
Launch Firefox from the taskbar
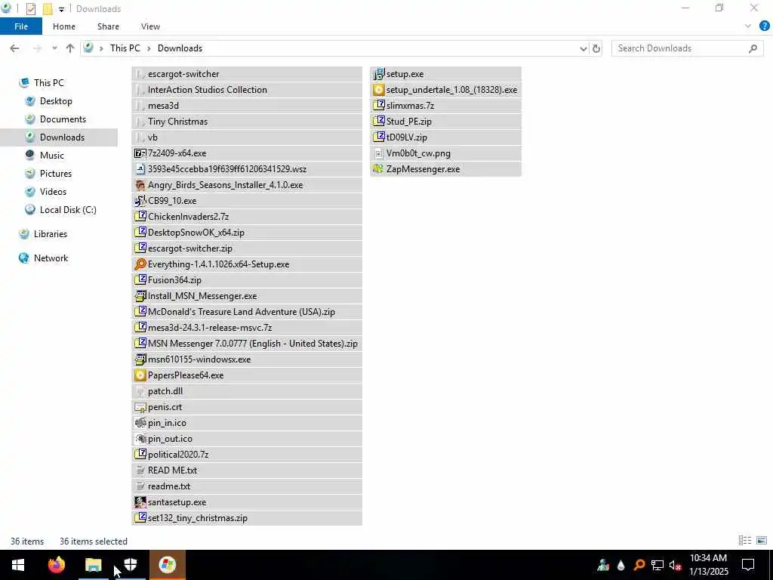(56, 565)
